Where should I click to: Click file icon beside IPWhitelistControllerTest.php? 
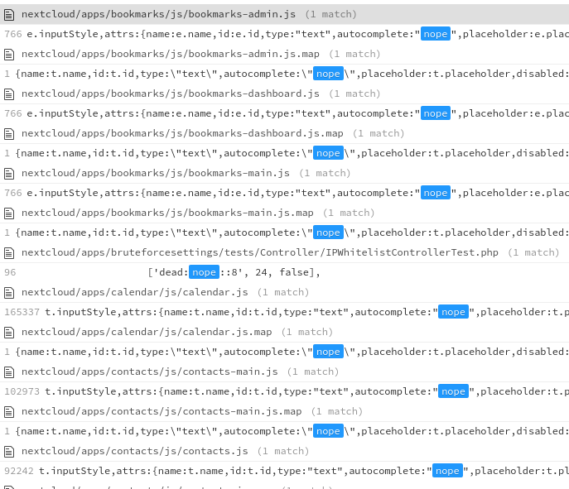9,252
